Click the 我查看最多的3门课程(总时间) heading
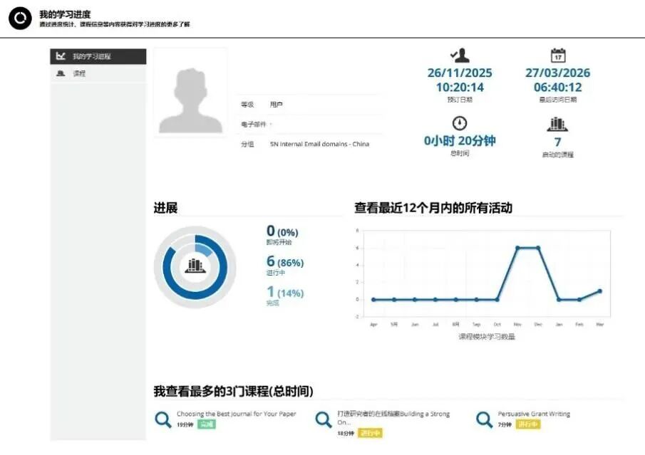Viewport: 645px width, 455px height. (x=233, y=391)
